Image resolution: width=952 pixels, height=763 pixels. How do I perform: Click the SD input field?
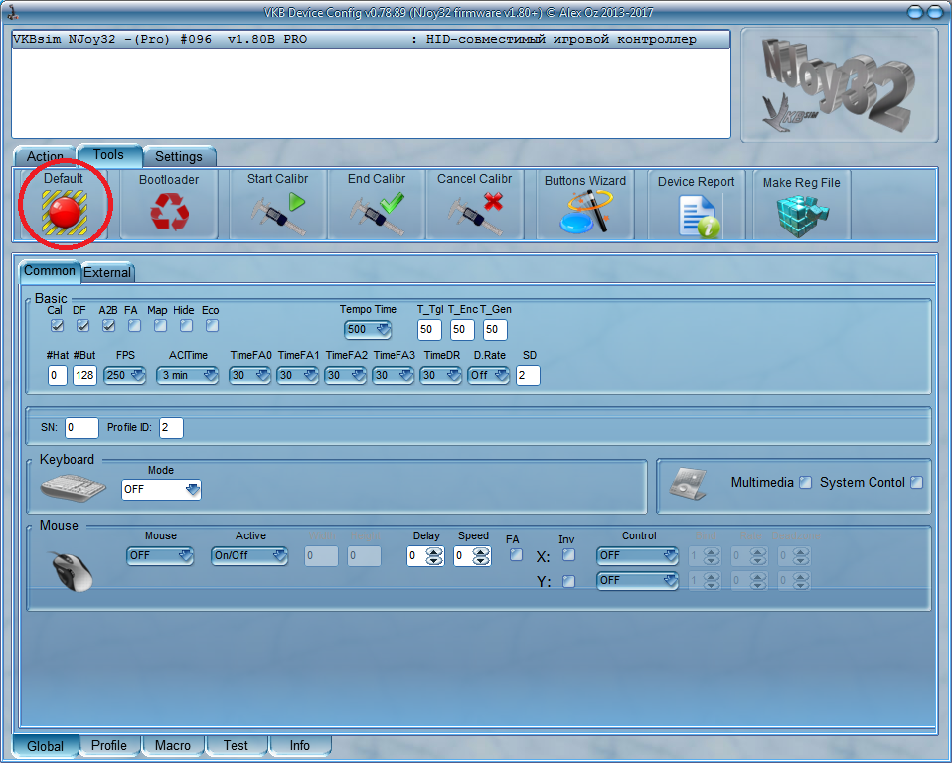pyautogui.click(x=528, y=376)
